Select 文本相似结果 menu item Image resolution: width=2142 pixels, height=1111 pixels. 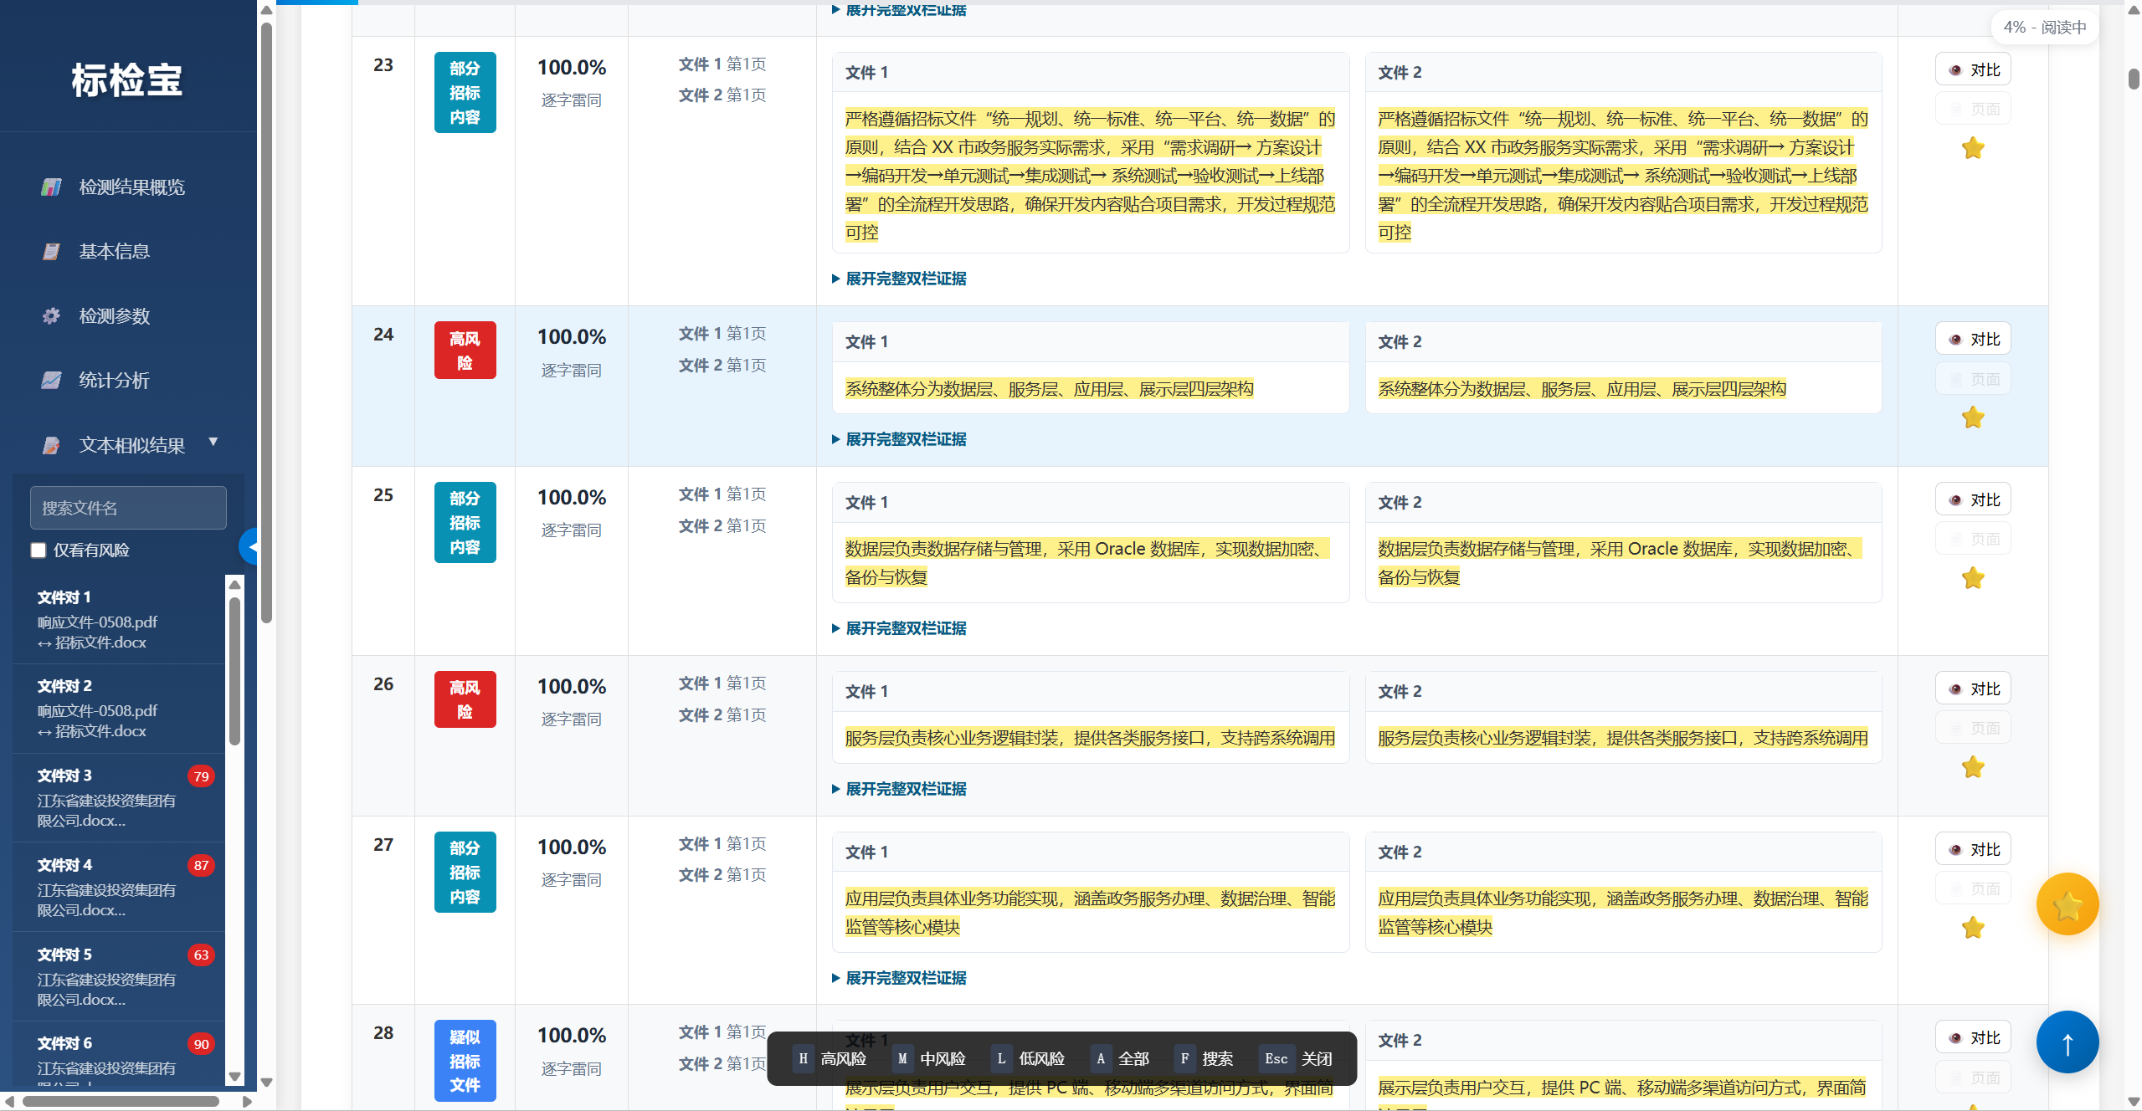131,445
